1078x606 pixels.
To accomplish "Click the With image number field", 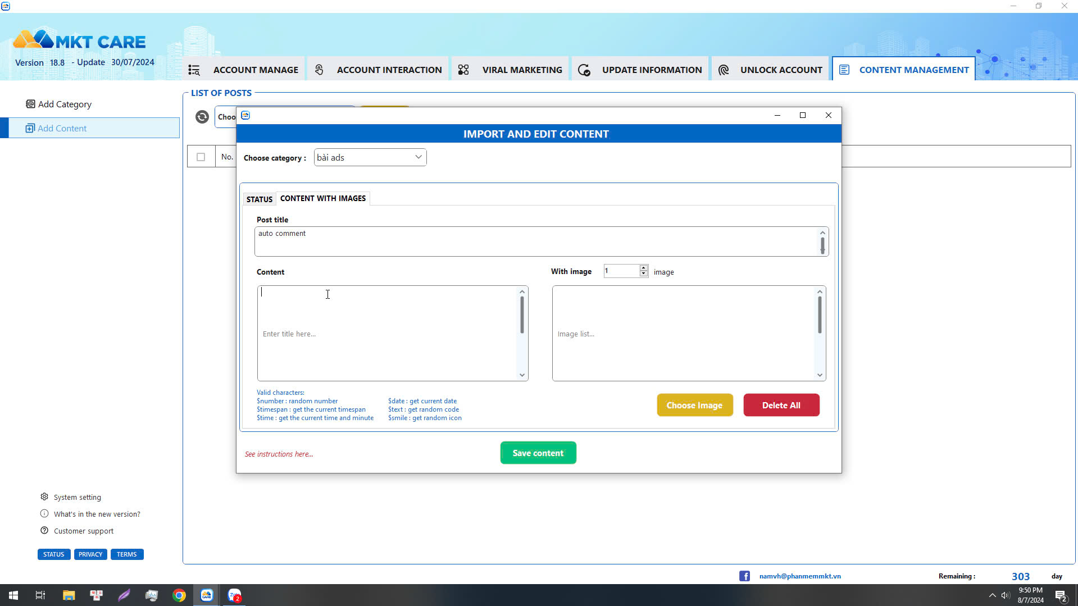I will tap(621, 271).
